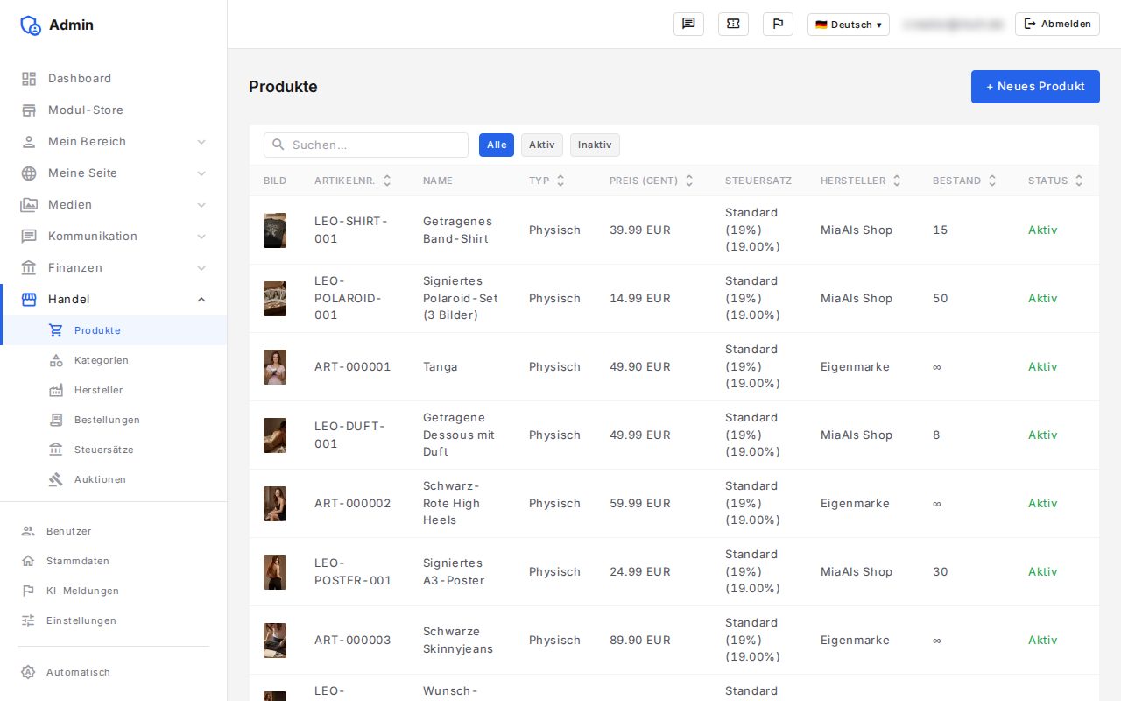Screen dimensions: 1121x701
Task: Click the article number LEO-DUFT-001
Action: (350, 435)
